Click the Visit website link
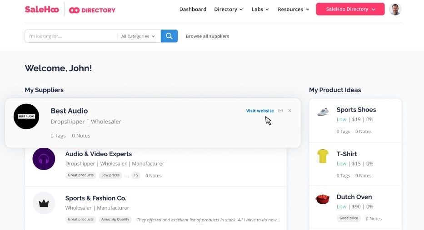Screen dimensions: 424x230 coord(260,111)
